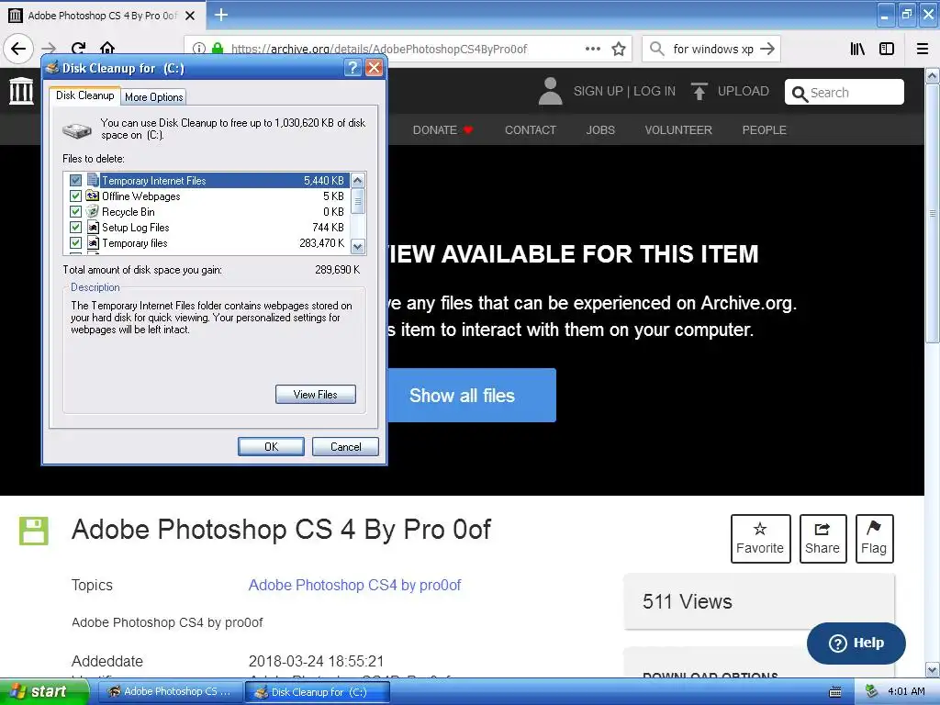Click the system tray icon next to the clock
This screenshot has width=940, height=705.
click(872, 691)
